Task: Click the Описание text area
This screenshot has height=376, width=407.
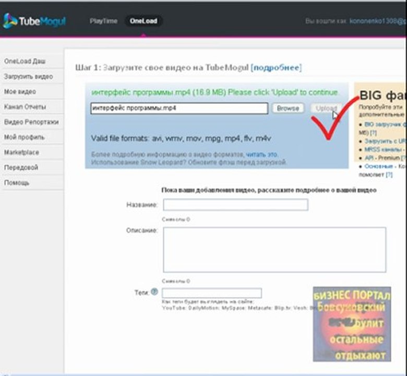Action: point(274,250)
